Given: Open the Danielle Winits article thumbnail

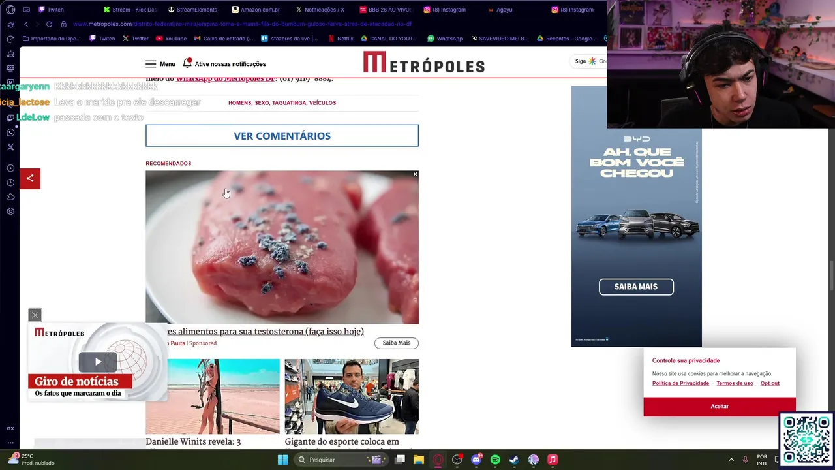Looking at the screenshot, I should (213, 396).
